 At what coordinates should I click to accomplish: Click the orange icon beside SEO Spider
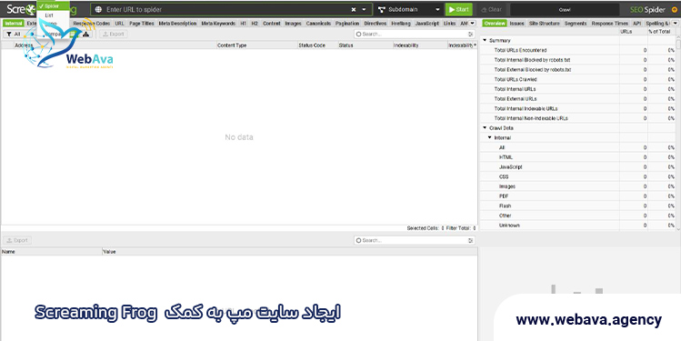[x=675, y=10]
